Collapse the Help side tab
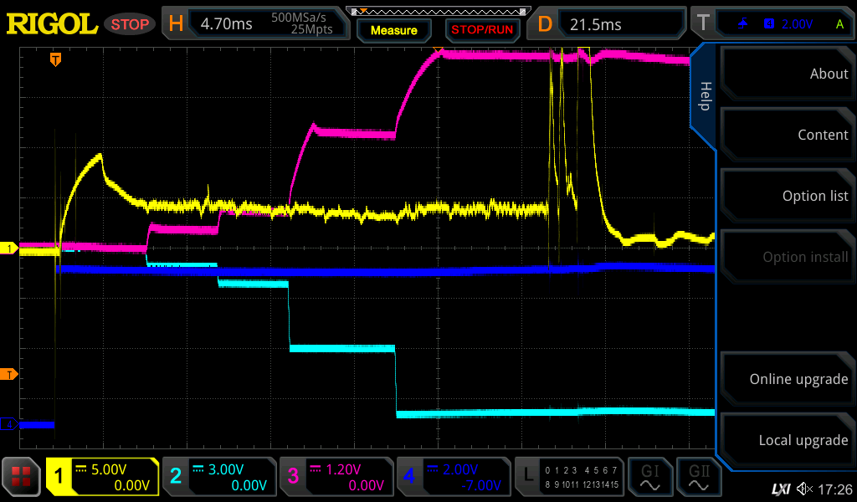Image resolution: width=857 pixels, height=502 pixels. (x=704, y=95)
